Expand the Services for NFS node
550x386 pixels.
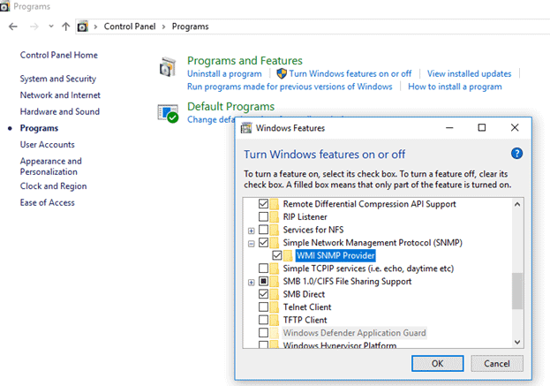pos(251,231)
